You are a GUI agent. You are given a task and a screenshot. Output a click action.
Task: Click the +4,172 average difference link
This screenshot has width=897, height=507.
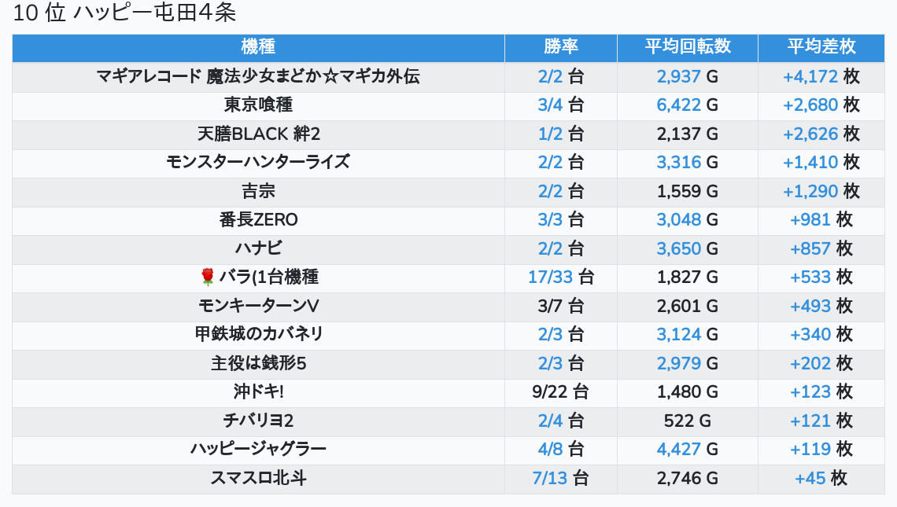coord(810,77)
